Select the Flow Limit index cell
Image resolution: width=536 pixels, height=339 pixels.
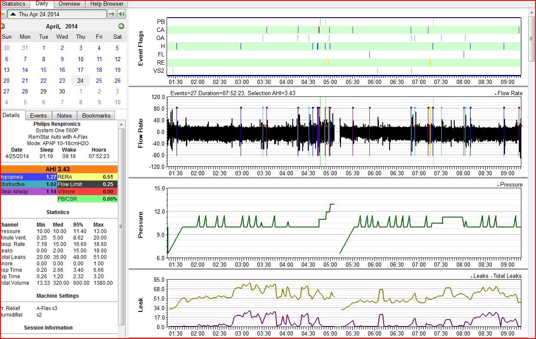[x=87, y=184]
